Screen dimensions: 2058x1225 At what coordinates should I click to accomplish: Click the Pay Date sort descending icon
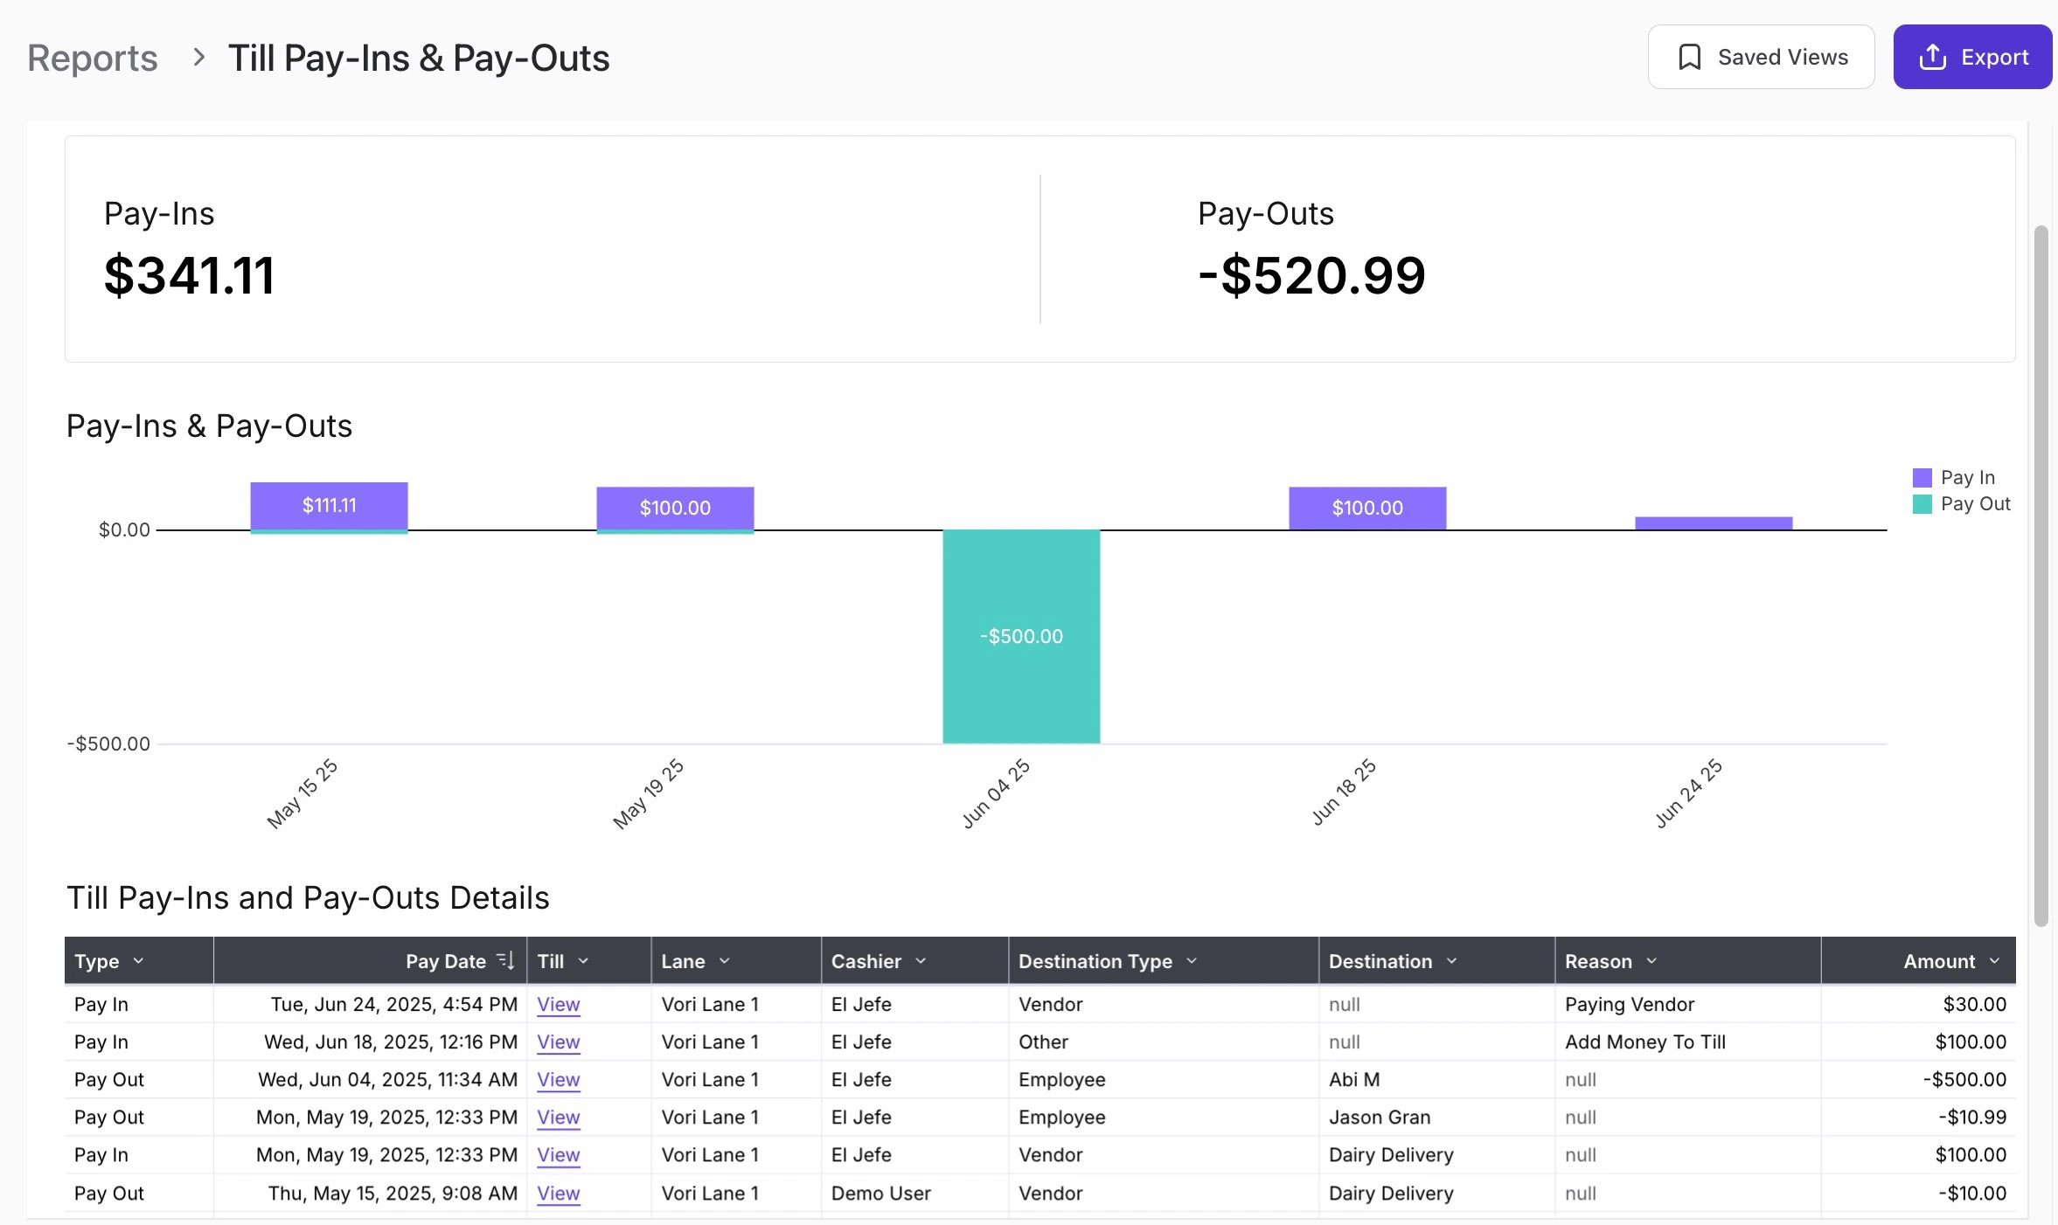pos(505,960)
